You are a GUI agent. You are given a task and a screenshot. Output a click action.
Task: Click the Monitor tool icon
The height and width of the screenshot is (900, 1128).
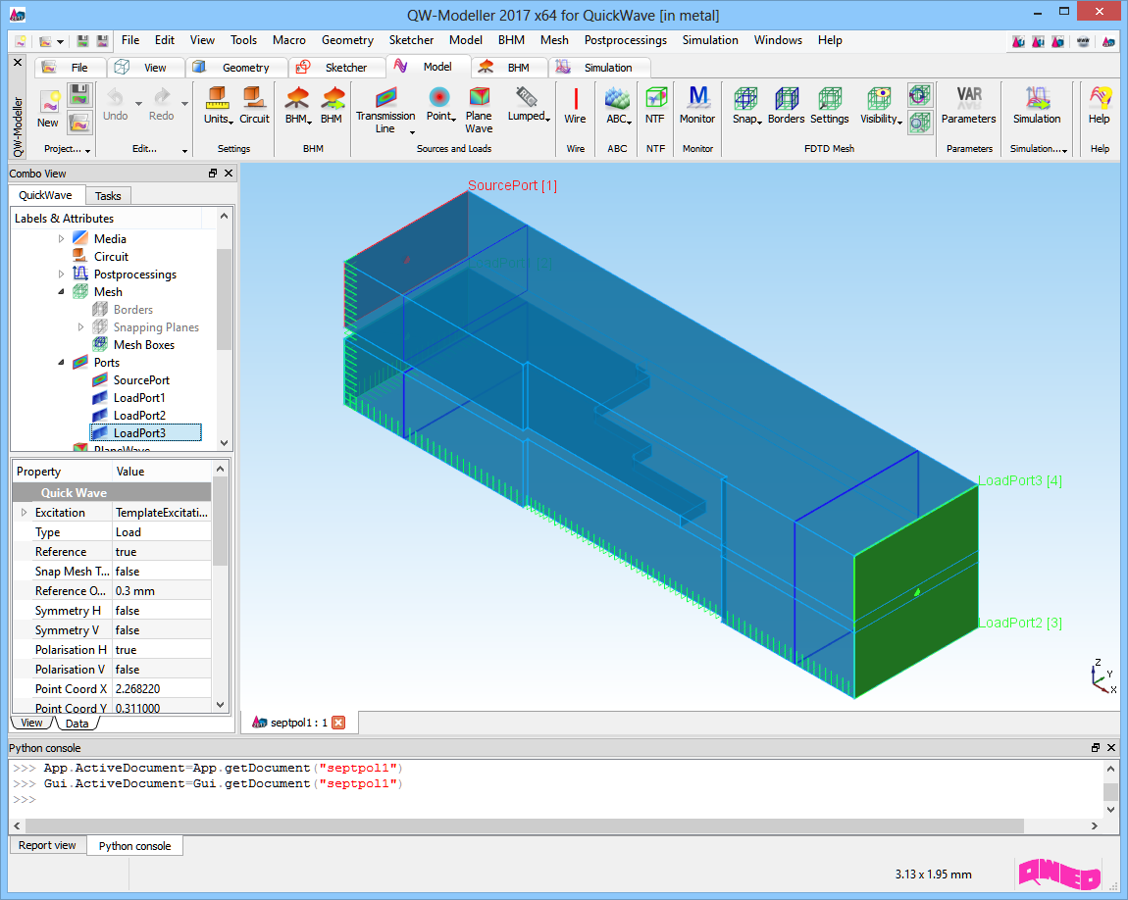(x=697, y=96)
